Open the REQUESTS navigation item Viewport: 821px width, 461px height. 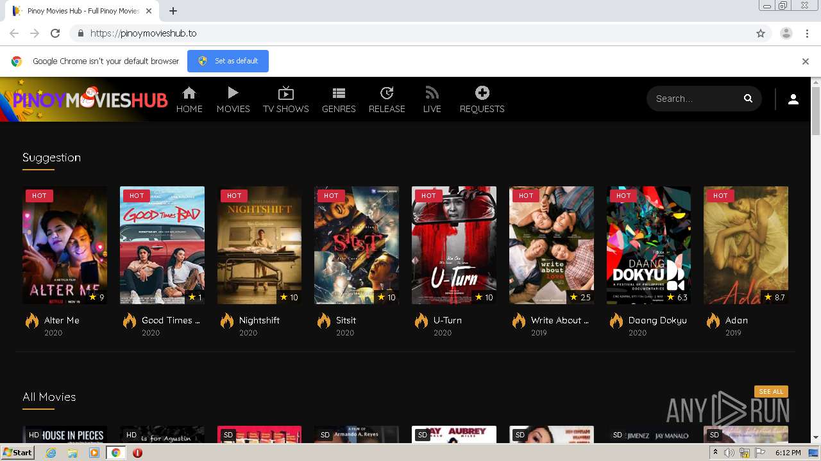tap(482, 100)
